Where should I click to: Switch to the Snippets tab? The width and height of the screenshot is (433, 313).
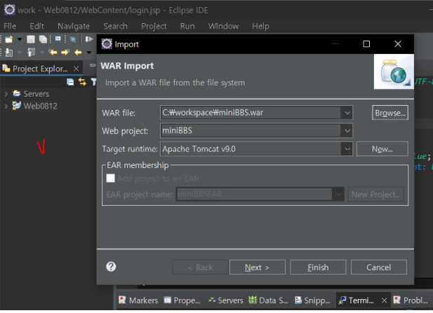(312, 300)
